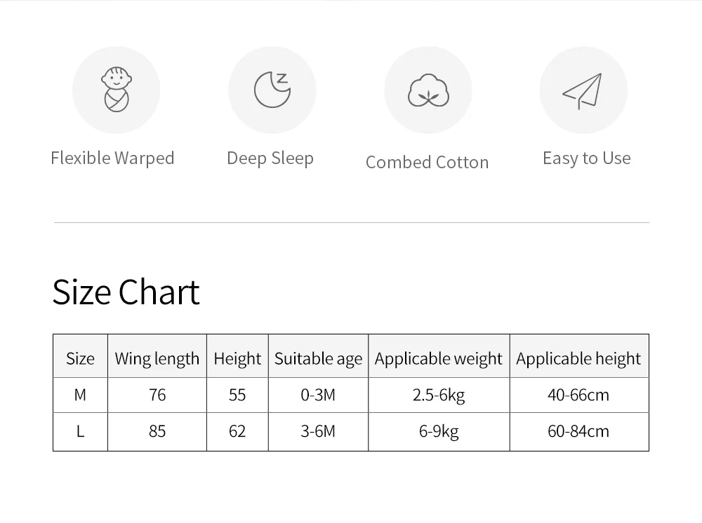This screenshot has width=702, height=523.
Task: Select the Easy to Use label
Action: pyautogui.click(x=586, y=158)
